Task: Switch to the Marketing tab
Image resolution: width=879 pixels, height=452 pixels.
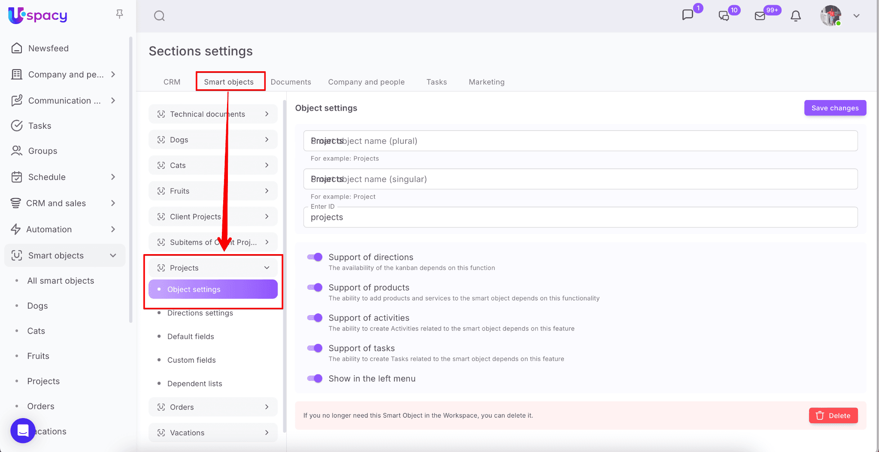Action: (x=486, y=82)
